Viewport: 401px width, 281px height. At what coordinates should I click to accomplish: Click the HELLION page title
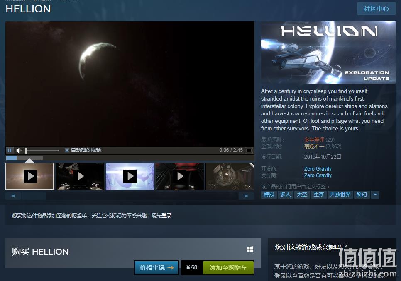pyautogui.click(x=28, y=9)
